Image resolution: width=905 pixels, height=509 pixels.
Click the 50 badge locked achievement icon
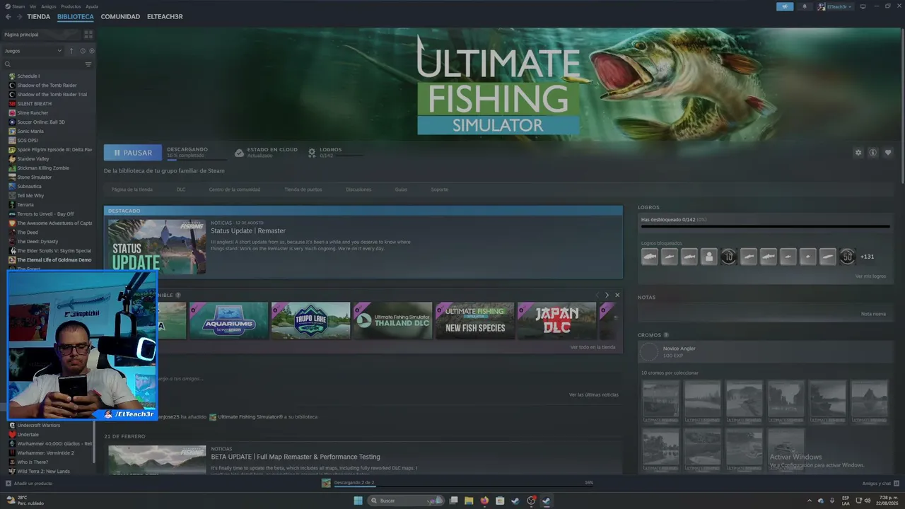(x=847, y=257)
